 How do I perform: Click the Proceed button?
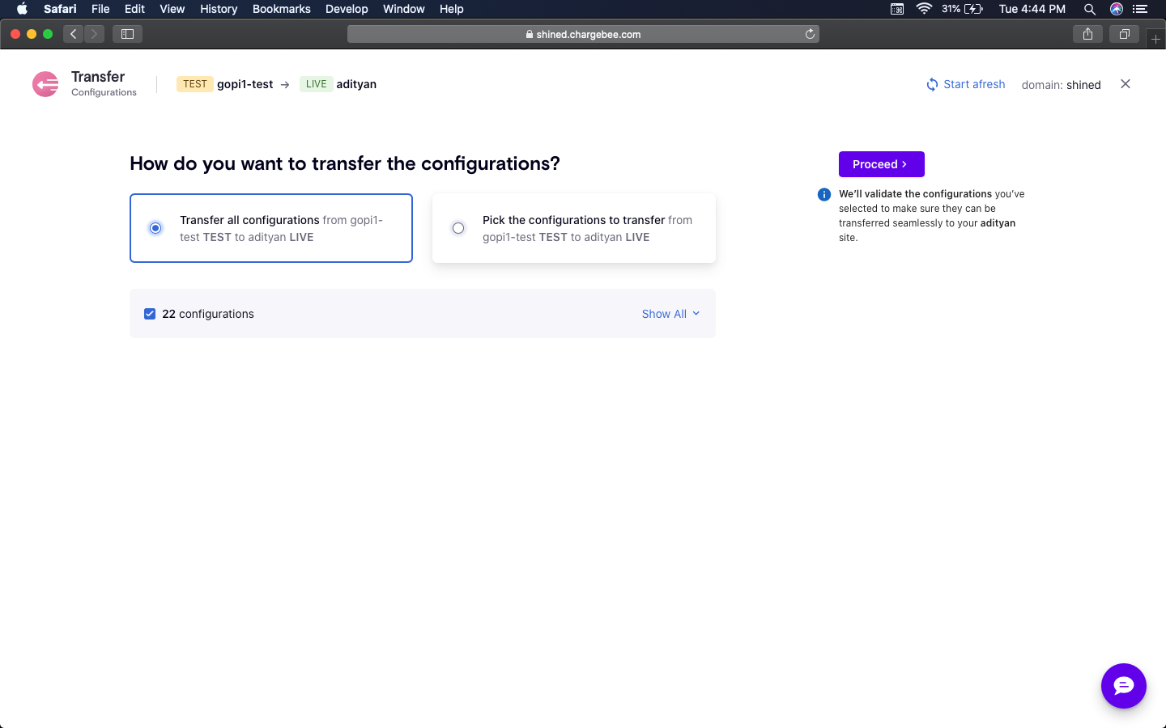881,164
